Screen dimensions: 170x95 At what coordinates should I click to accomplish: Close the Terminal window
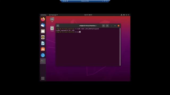pos(118,26)
